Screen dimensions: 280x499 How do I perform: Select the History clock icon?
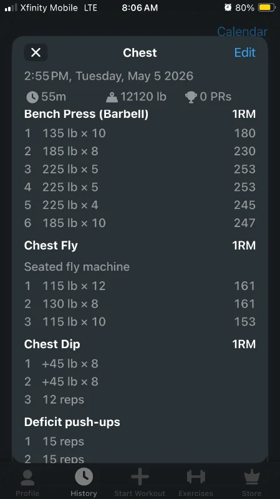pyautogui.click(x=84, y=477)
